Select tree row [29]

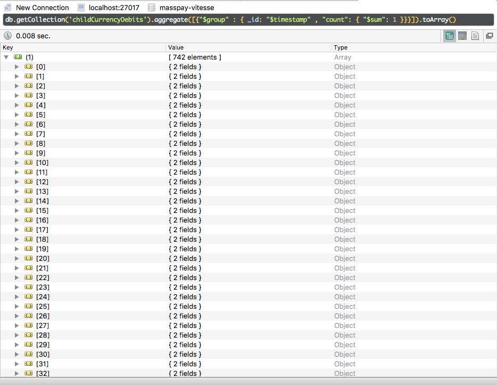point(248,345)
